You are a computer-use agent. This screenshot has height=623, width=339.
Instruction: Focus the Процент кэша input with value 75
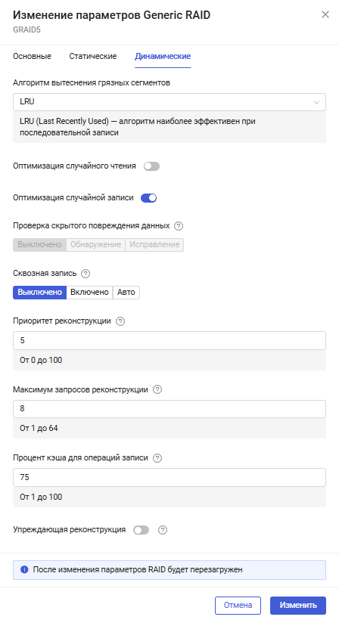coord(169,477)
